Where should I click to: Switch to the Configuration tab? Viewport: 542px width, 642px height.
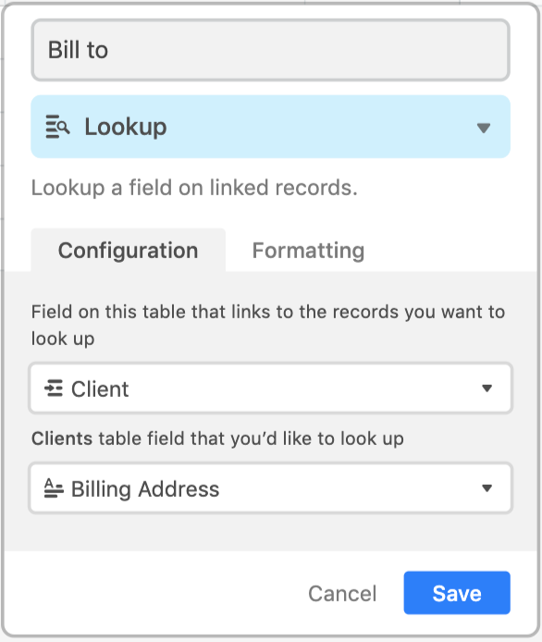coord(129,250)
